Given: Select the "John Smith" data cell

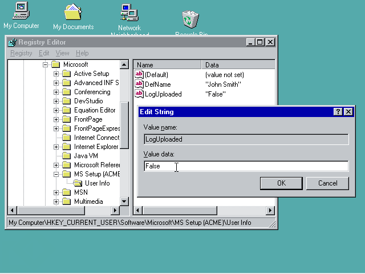Looking at the screenshot, I should tap(223, 84).
